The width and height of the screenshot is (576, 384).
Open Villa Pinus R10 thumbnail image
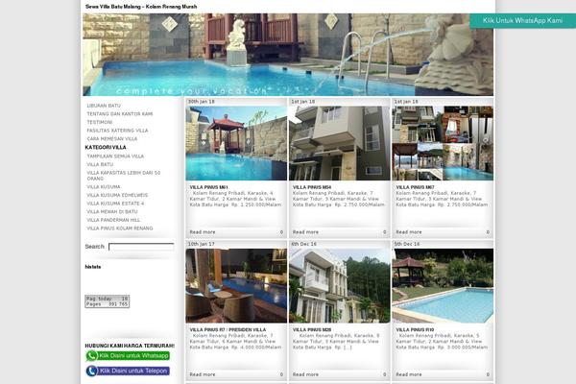pyautogui.click(x=443, y=286)
